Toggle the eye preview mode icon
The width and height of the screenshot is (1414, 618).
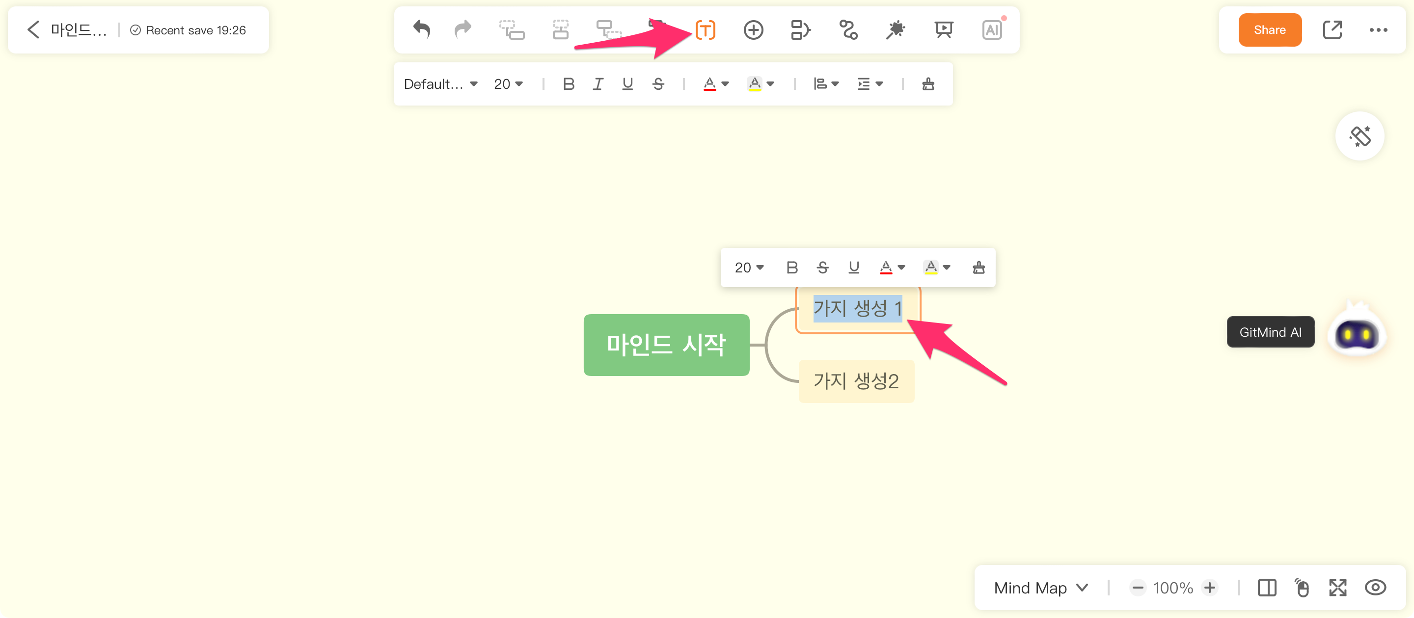coord(1375,587)
